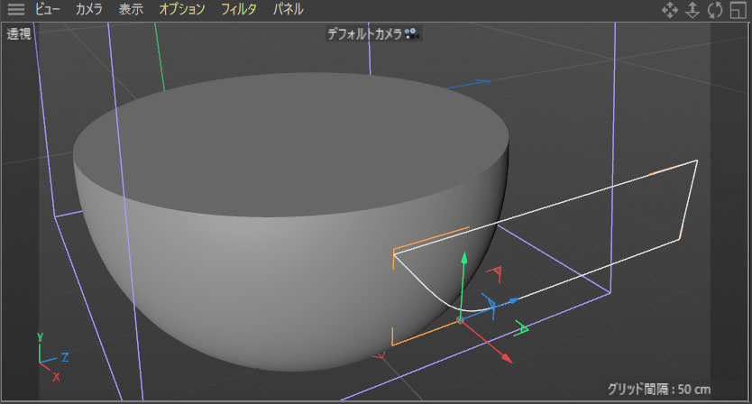Open the ビュー menu
The width and height of the screenshot is (752, 404).
point(48,10)
